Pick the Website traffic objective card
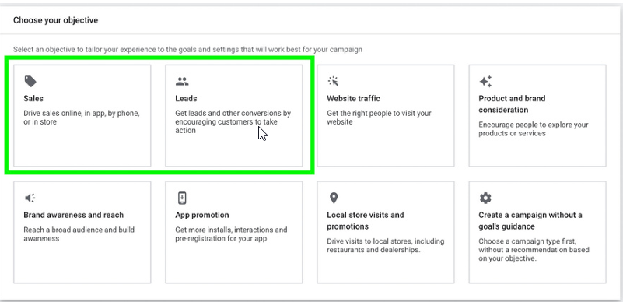The image size is (623, 302). click(x=386, y=116)
